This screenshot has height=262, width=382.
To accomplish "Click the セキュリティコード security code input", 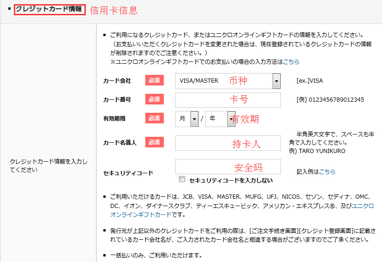I will [228, 166].
